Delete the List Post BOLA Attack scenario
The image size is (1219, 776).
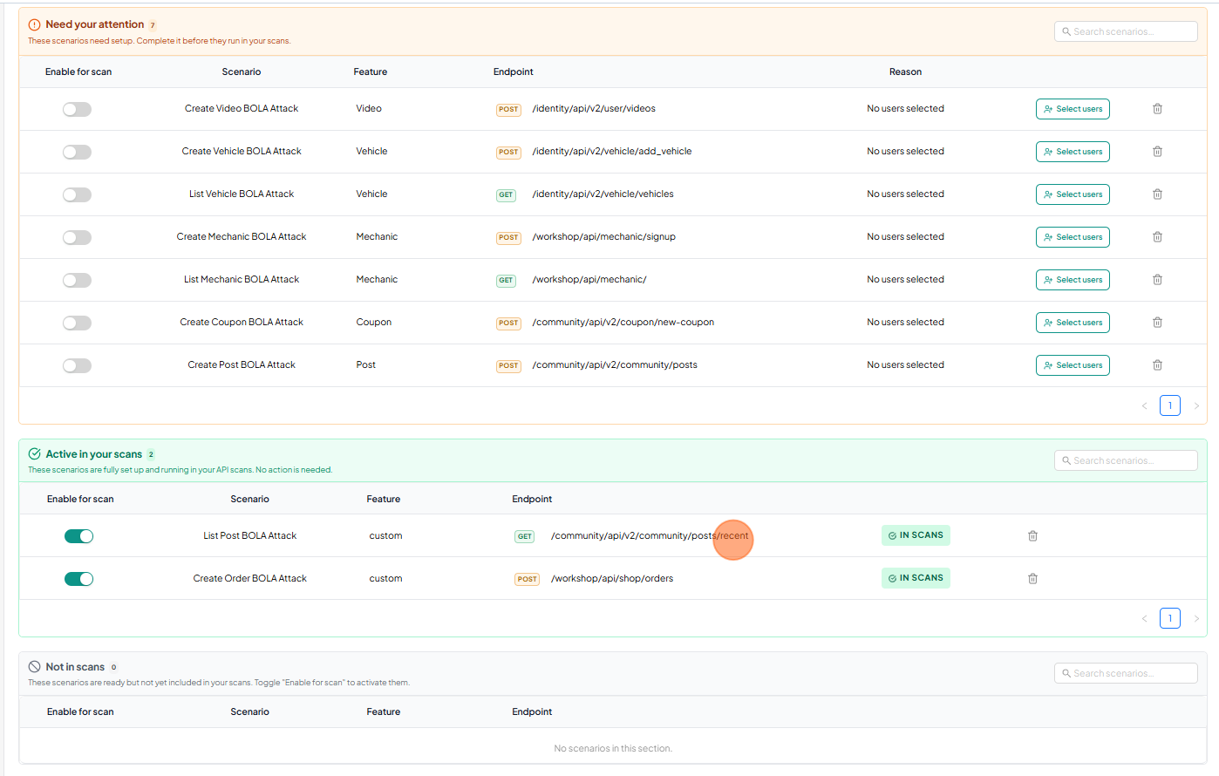coord(1032,536)
